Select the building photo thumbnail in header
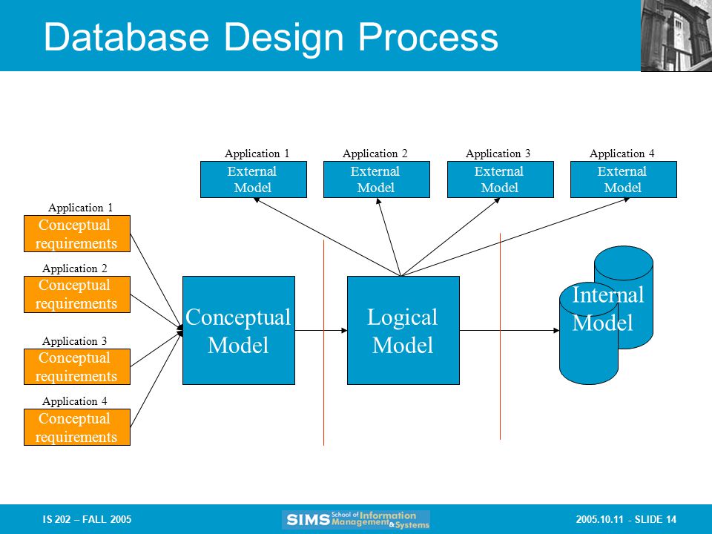The width and height of the screenshot is (712, 534). click(676, 36)
